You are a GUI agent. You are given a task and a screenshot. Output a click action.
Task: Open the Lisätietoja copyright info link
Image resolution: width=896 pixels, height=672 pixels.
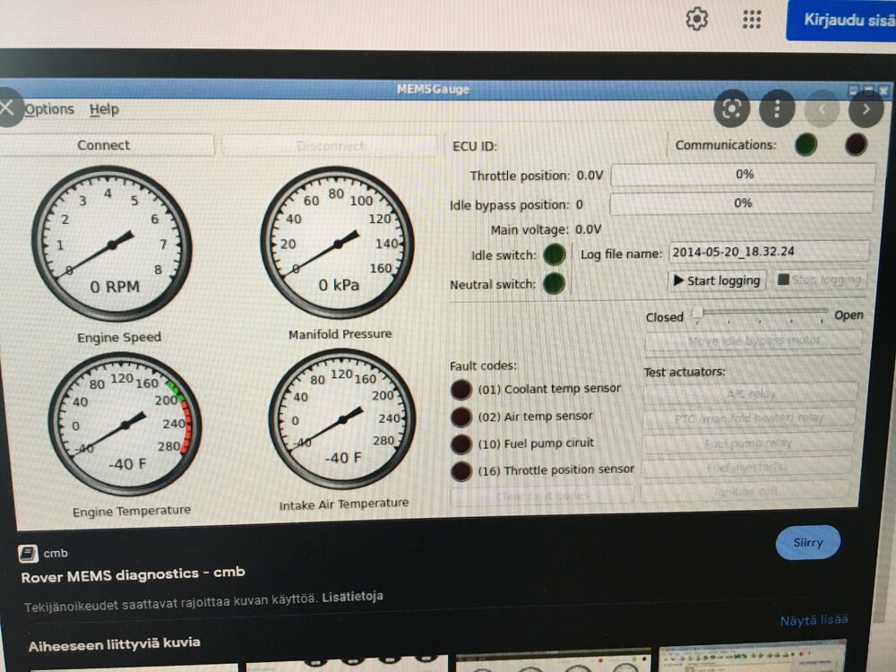point(351,596)
